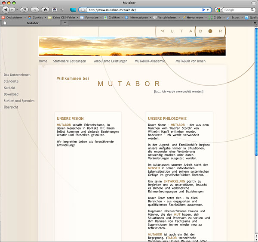
Task: Click the blue Go arrow in the address bar
Action: (x=203, y=10)
